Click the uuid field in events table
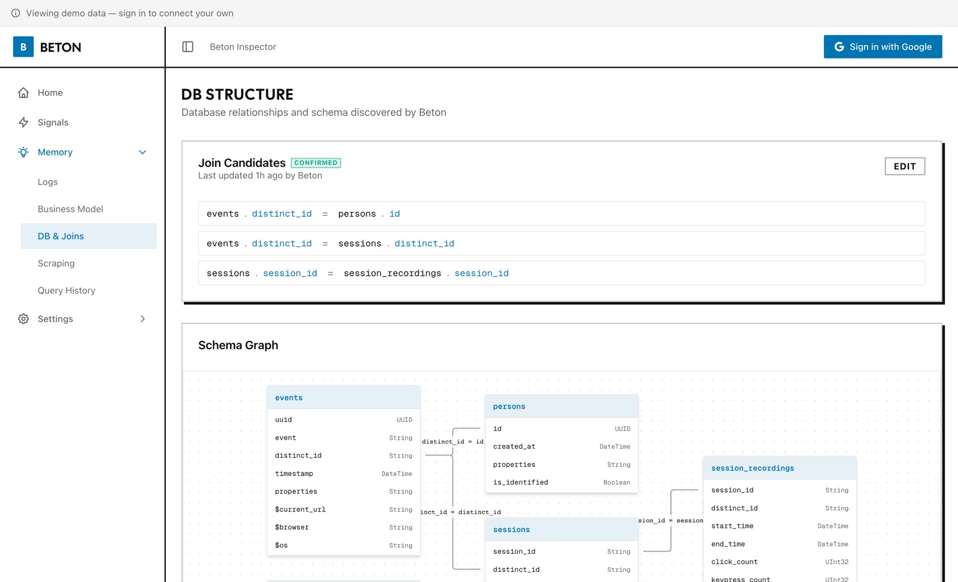The image size is (958, 582). point(344,420)
